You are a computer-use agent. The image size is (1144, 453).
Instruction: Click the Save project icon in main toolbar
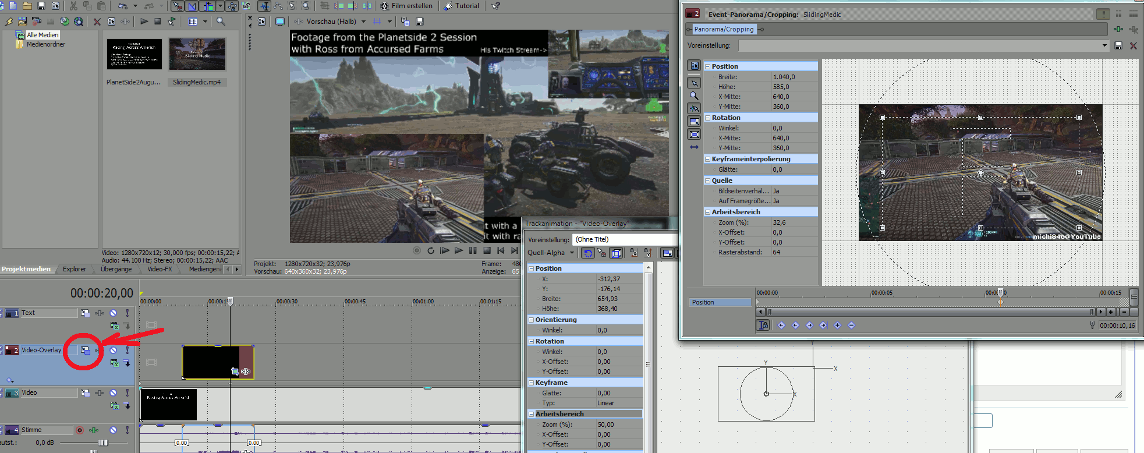(41, 6)
